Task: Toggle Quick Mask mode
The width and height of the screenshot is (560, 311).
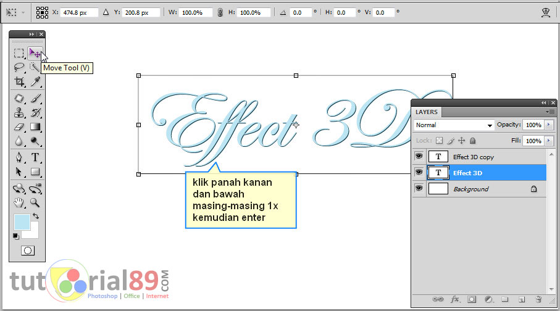Action: coord(28,251)
